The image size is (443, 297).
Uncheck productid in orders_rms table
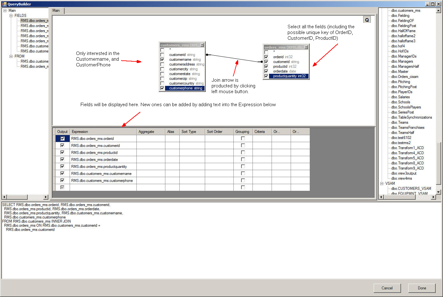click(x=266, y=66)
